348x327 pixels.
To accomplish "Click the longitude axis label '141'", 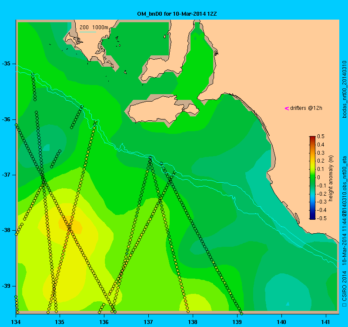I will [326, 322].
